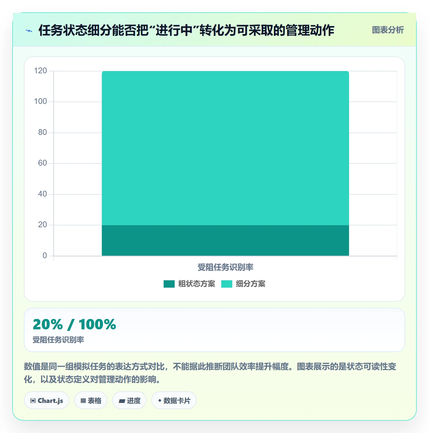The height and width of the screenshot is (433, 429).
Task: Click the 图表分析 label in the header
Action: coord(388,30)
